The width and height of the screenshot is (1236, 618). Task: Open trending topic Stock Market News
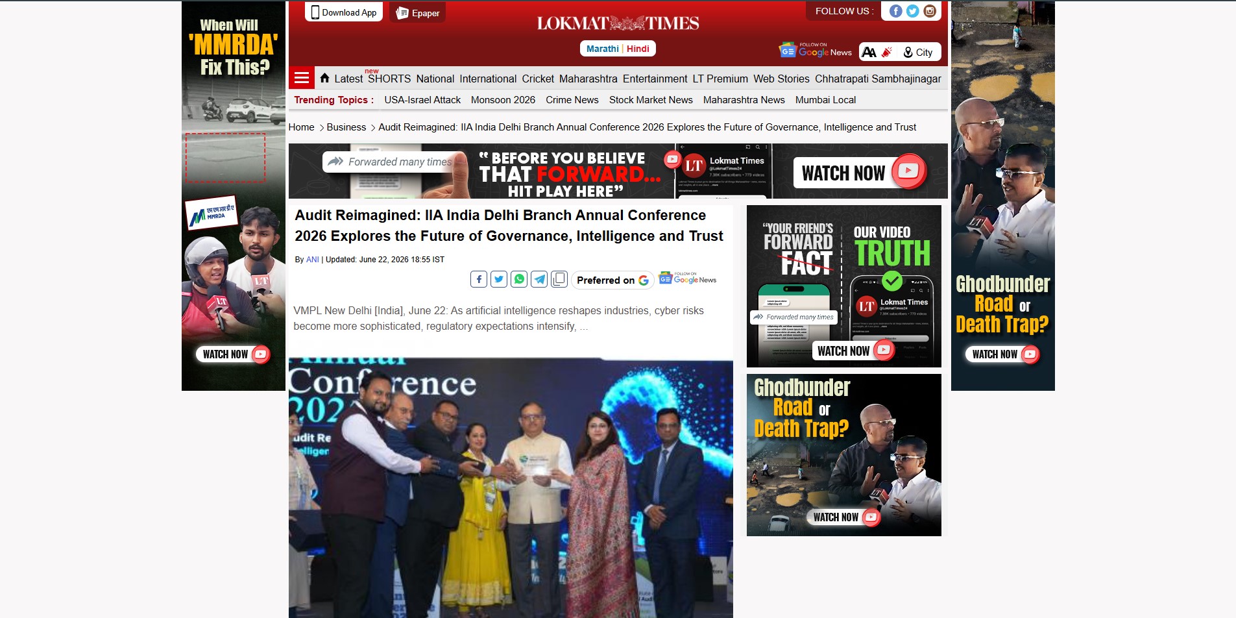click(651, 100)
